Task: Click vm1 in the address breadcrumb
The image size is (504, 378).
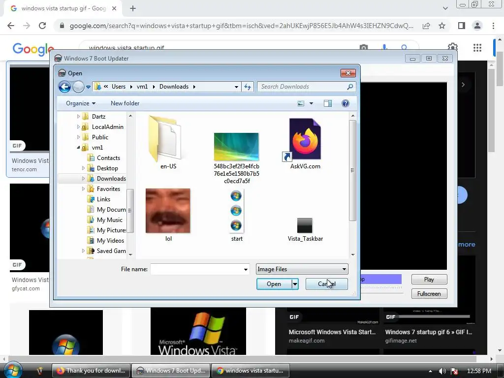Action: coord(142,87)
